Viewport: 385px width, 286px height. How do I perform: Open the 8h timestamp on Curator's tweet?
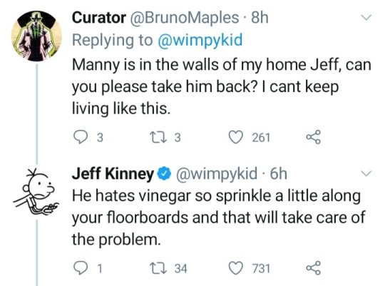click(260, 18)
